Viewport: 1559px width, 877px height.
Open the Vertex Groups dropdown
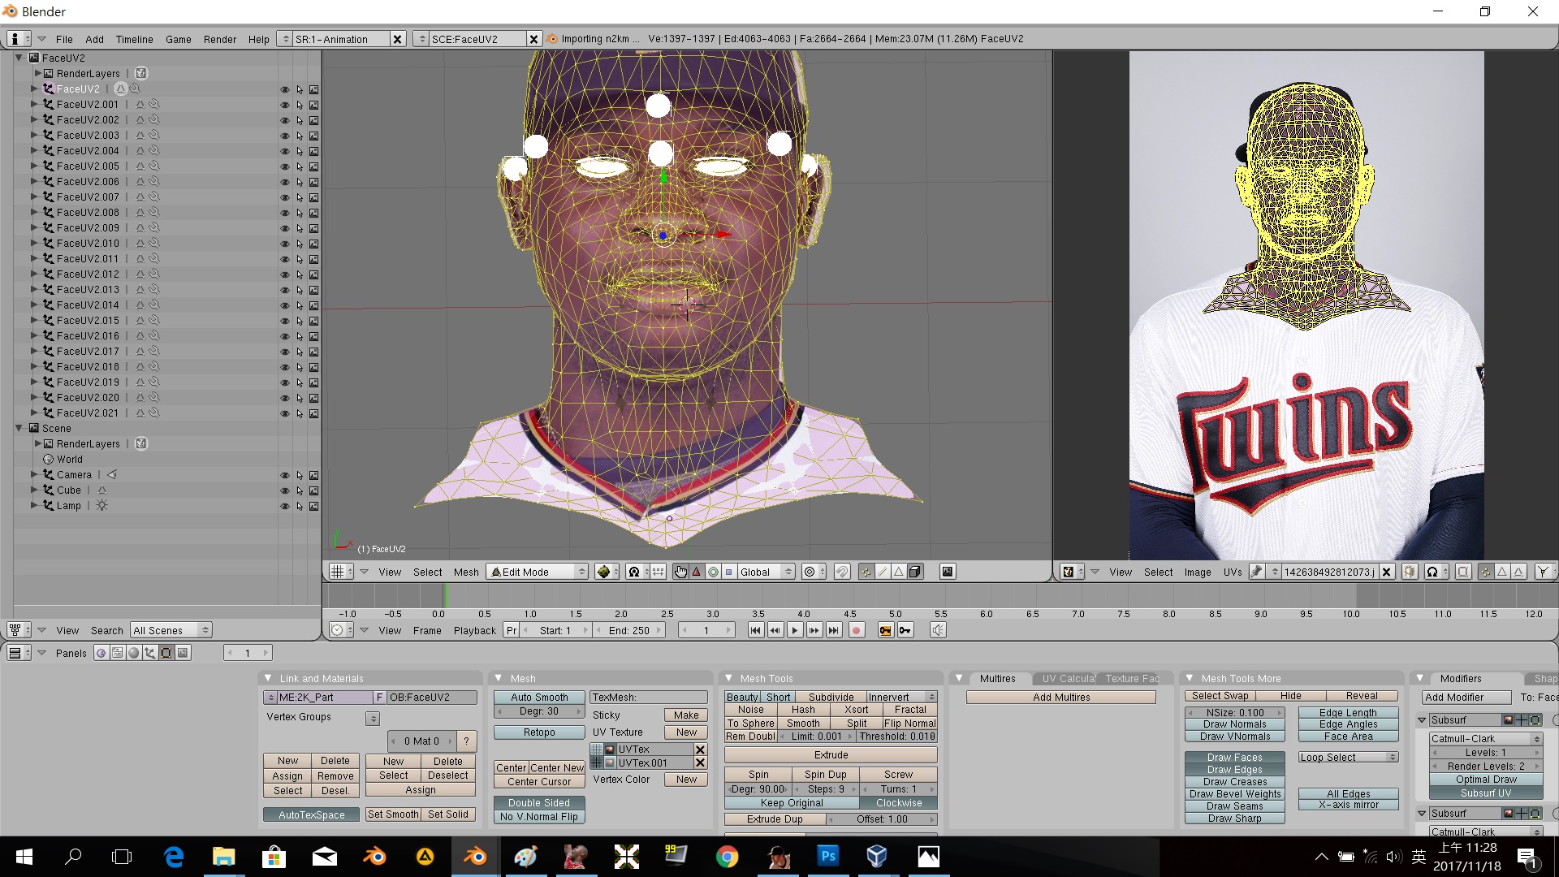point(373,718)
